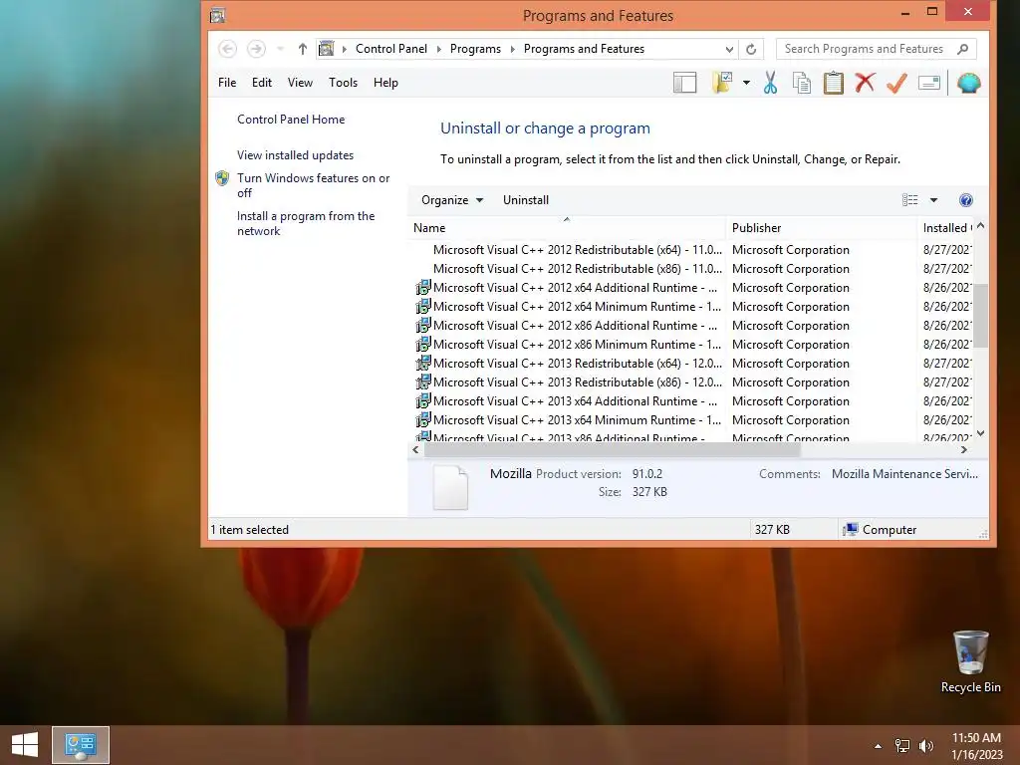Select Visual C++ 2012 x86 Additional Runtime
Viewport: 1020px width, 765px height.
(x=693, y=326)
